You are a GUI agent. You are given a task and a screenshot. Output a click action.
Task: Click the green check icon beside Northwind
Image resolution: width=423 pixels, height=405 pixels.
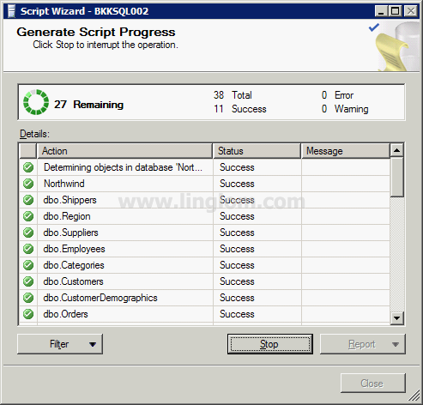pos(28,184)
